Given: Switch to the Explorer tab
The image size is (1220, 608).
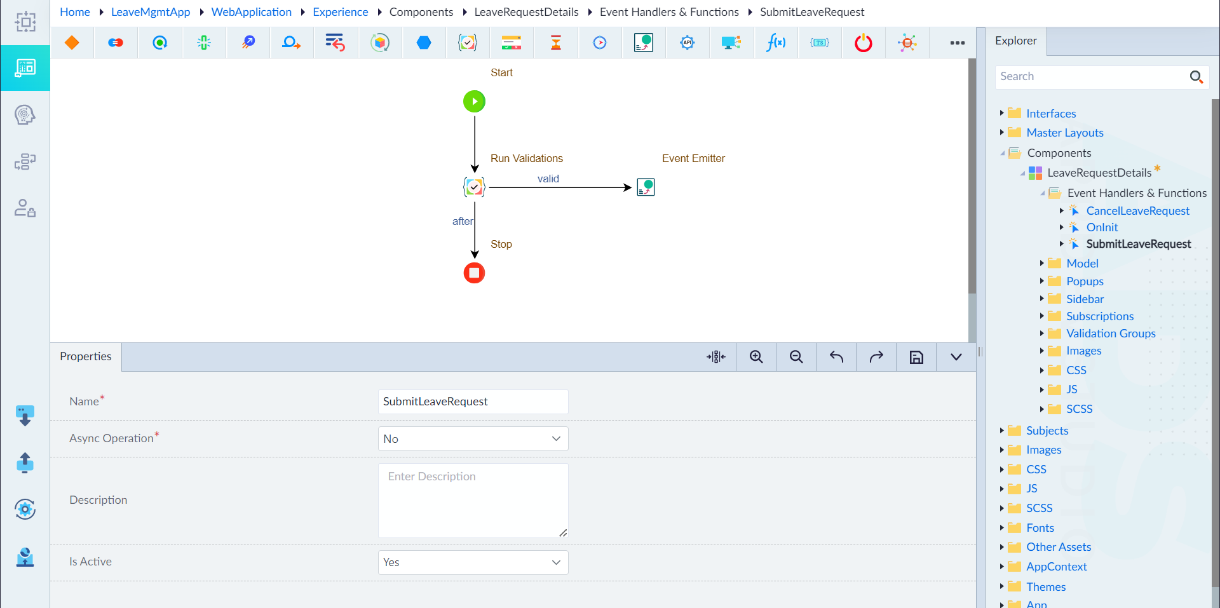Looking at the screenshot, I should pyautogui.click(x=1016, y=41).
